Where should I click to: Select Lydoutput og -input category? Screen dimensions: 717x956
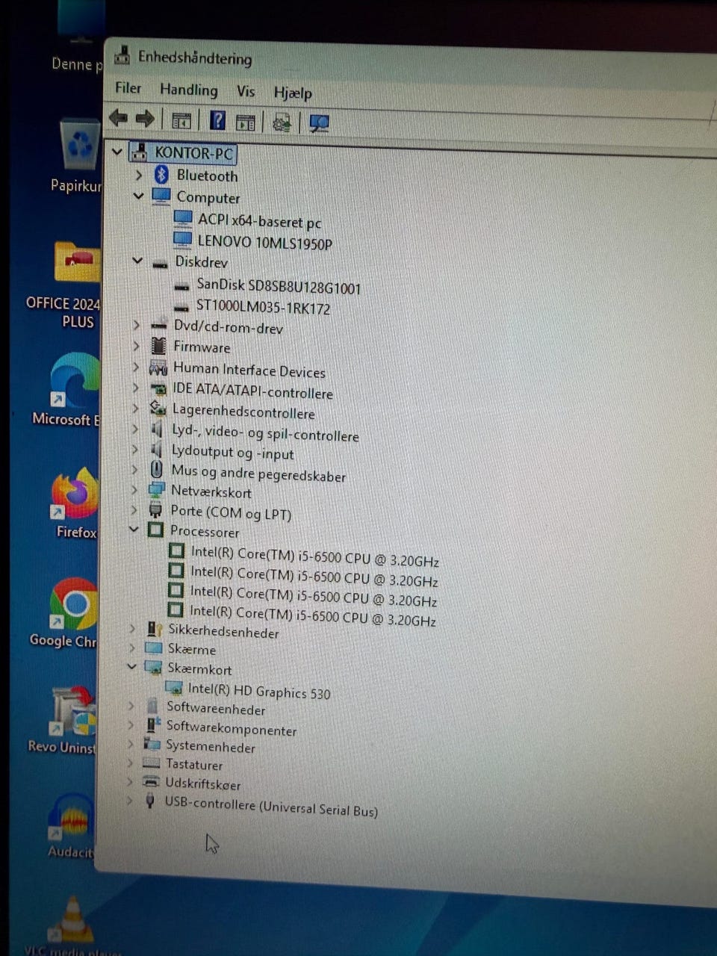(232, 453)
